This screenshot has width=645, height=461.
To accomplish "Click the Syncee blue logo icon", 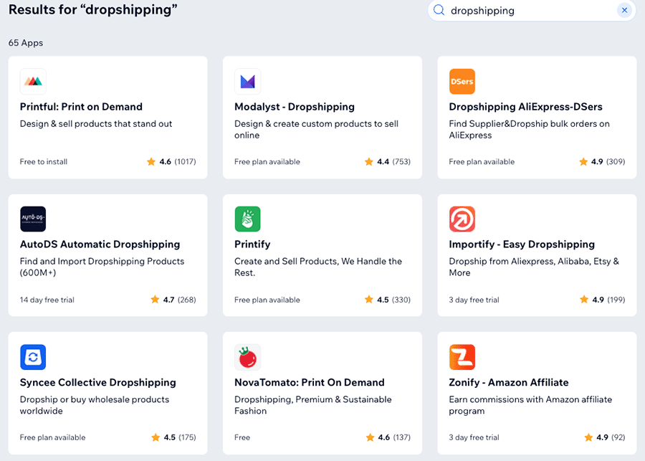I will (33, 357).
